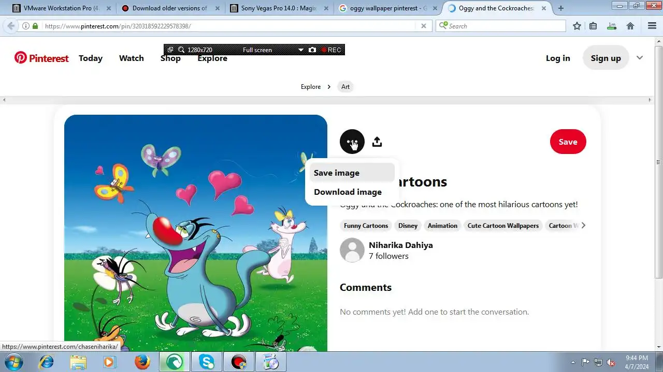The width and height of the screenshot is (663, 372).
Task: Choose Download image from the menu
Action: [x=352, y=192]
